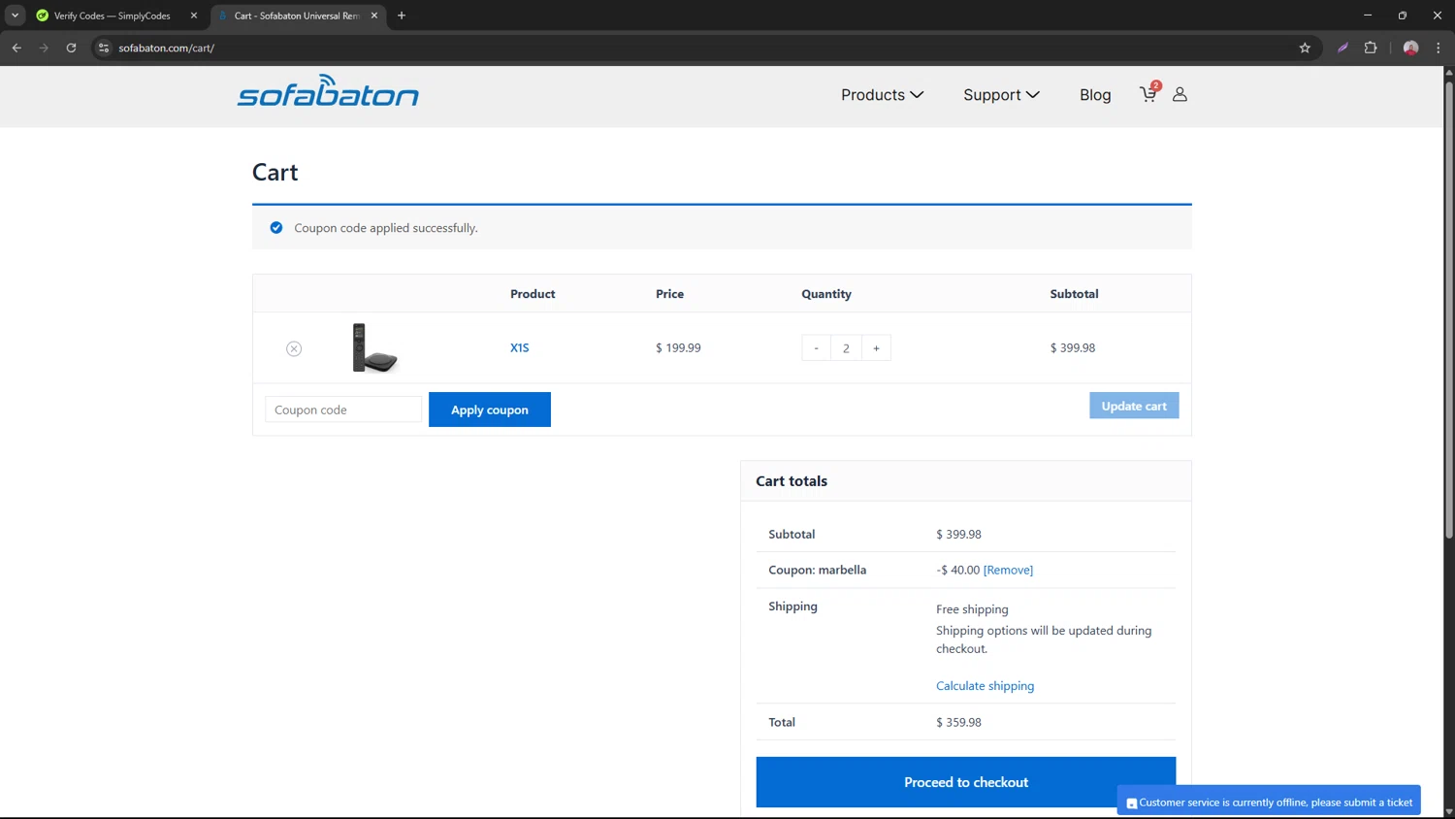Screen dimensions: 1455x819
Task: Open the Blog page
Action: point(1095,94)
